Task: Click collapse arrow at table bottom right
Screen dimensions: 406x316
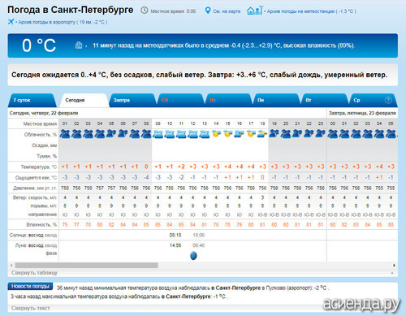Action: (x=392, y=273)
